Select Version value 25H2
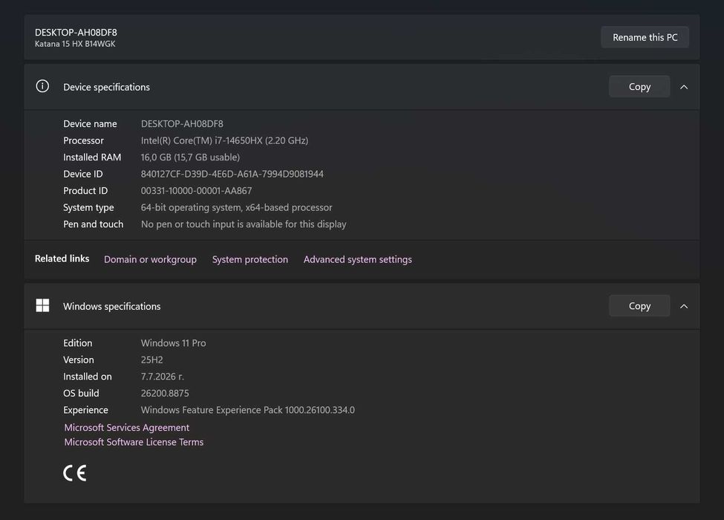Image resolution: width=724 pixels, height=520 pixels. [152, 360]
